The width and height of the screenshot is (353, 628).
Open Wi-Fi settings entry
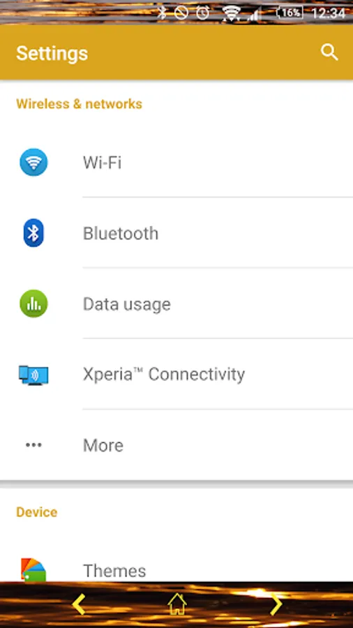click(x=176, y=163)
